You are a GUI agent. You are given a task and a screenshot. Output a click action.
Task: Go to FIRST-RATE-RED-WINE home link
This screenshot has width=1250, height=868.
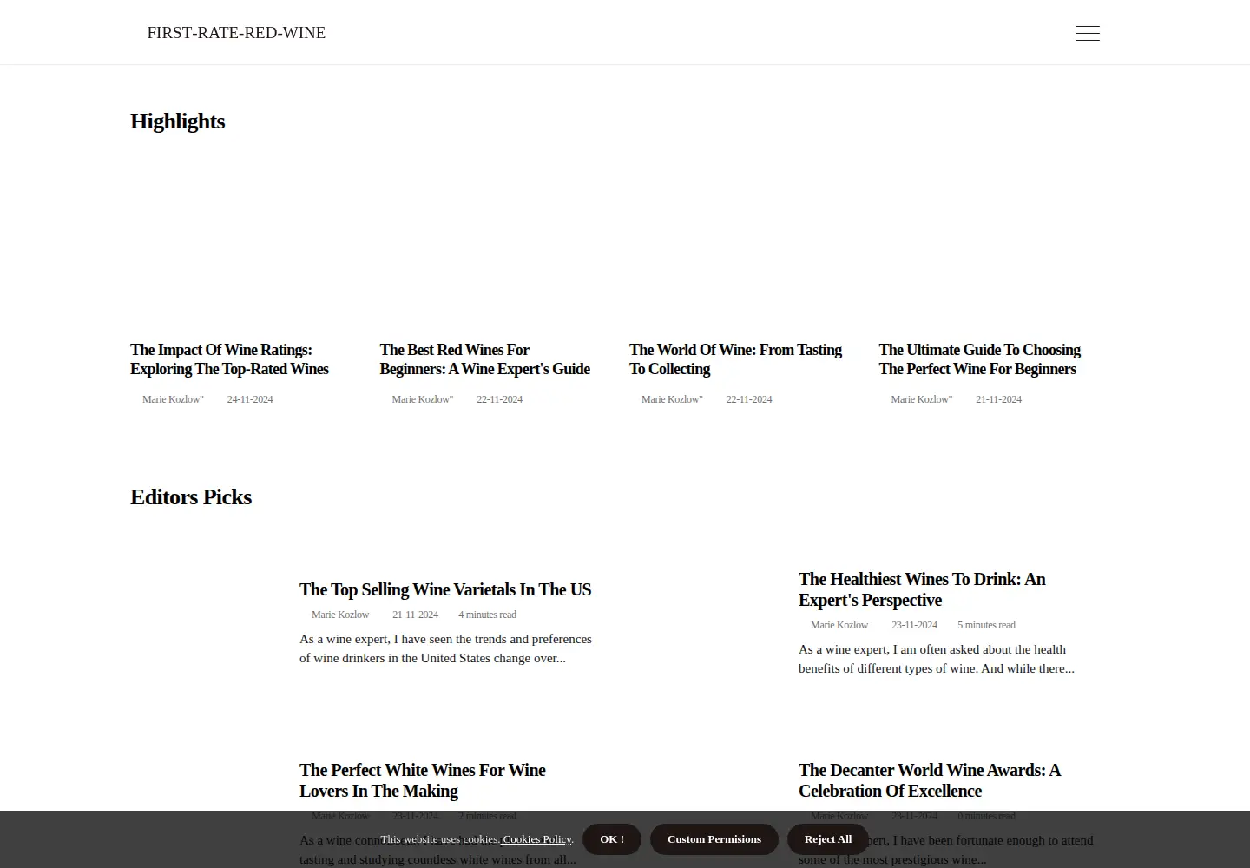(236, 33)
